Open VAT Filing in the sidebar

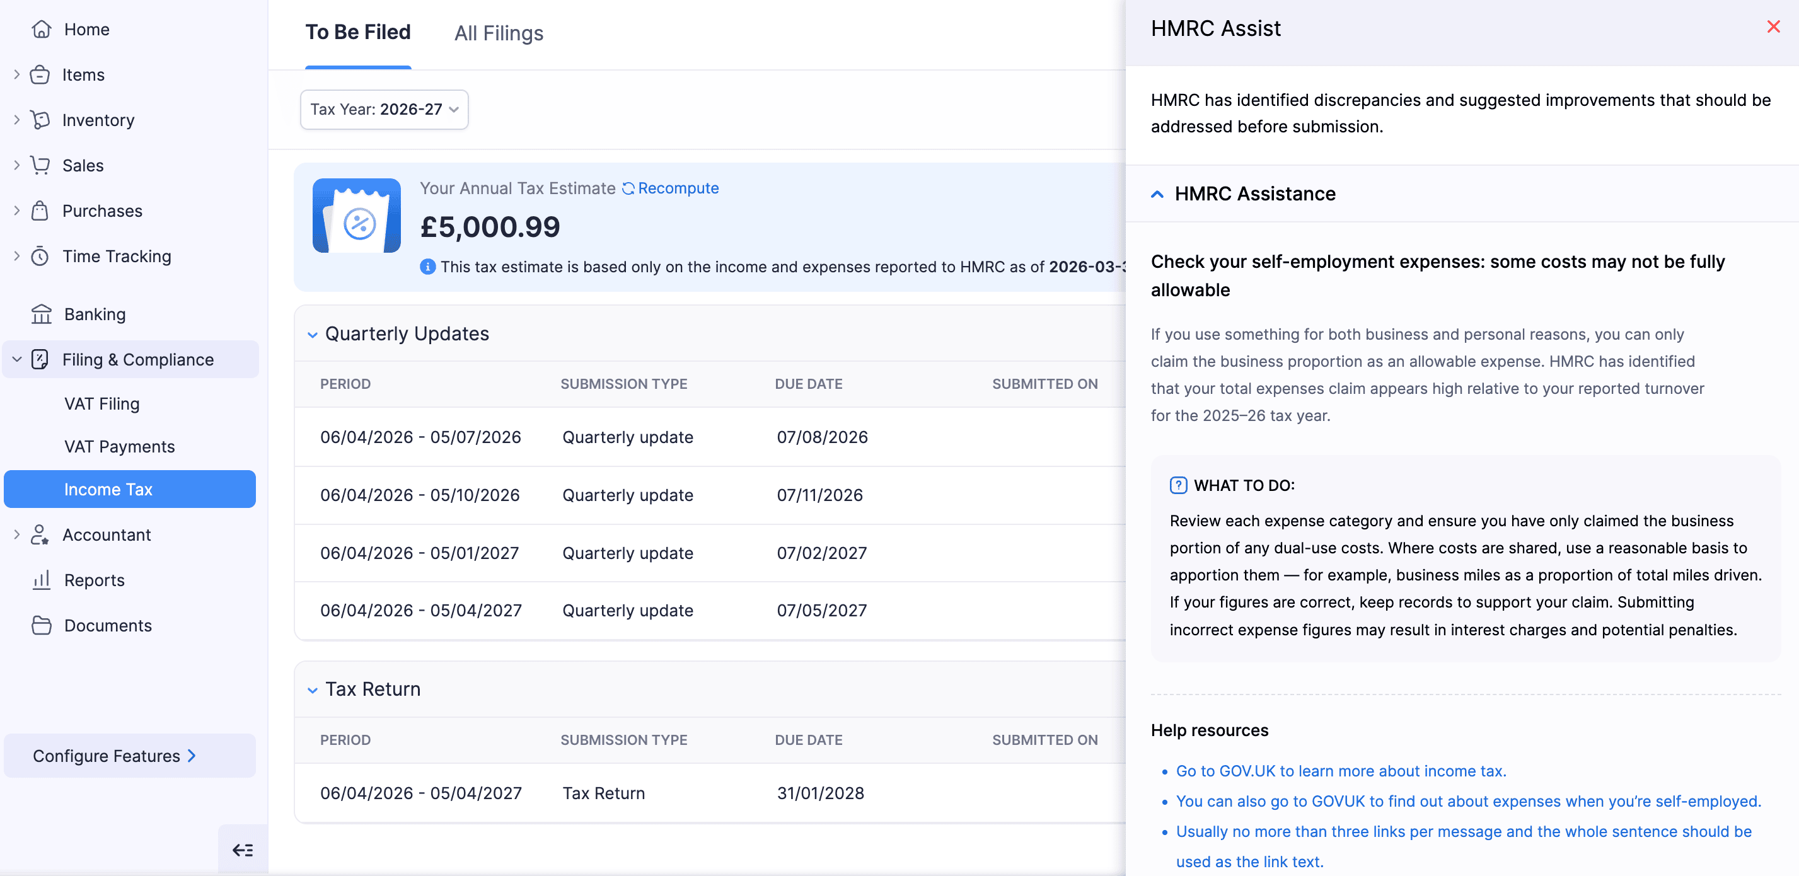[102, 403]
